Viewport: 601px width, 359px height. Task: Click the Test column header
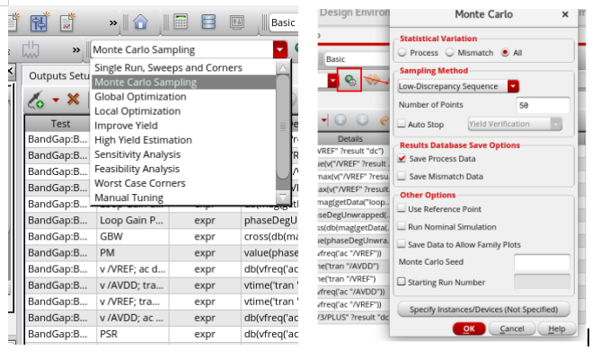point(60,124)
